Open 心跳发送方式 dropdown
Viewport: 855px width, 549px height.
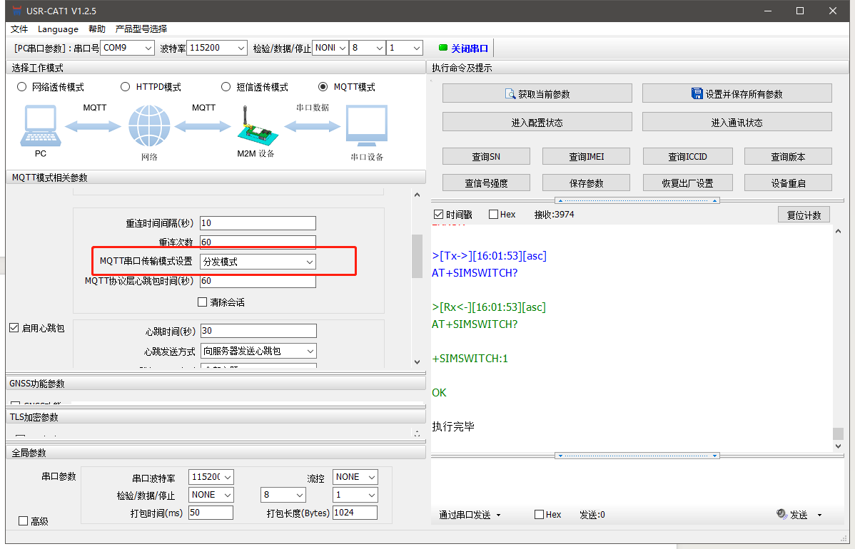[258, 352]
